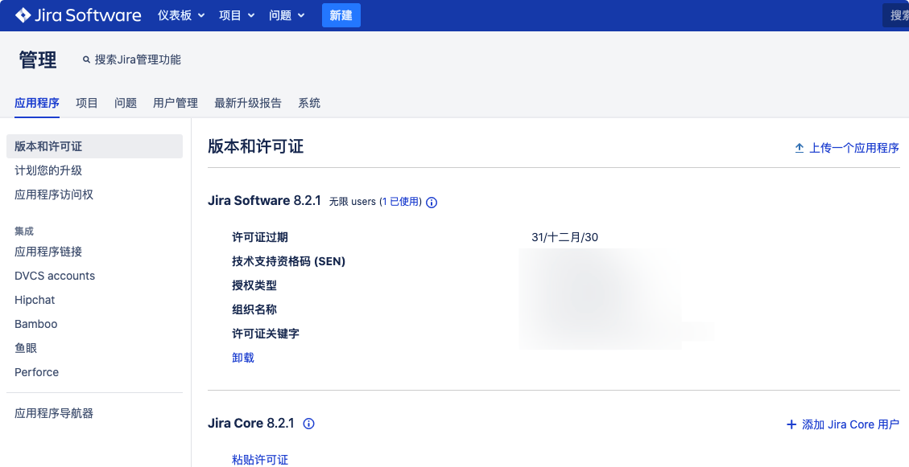Viewport: 909px width, 467px height.
Task: Click the upload arrow icon for 上传一个应用程序
Action: click(x=800, y=148)
